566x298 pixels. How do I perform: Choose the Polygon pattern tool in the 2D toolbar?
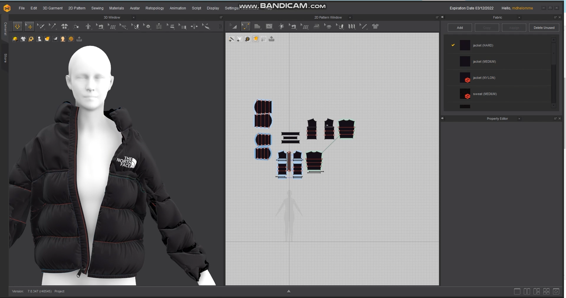click(257, 26)
